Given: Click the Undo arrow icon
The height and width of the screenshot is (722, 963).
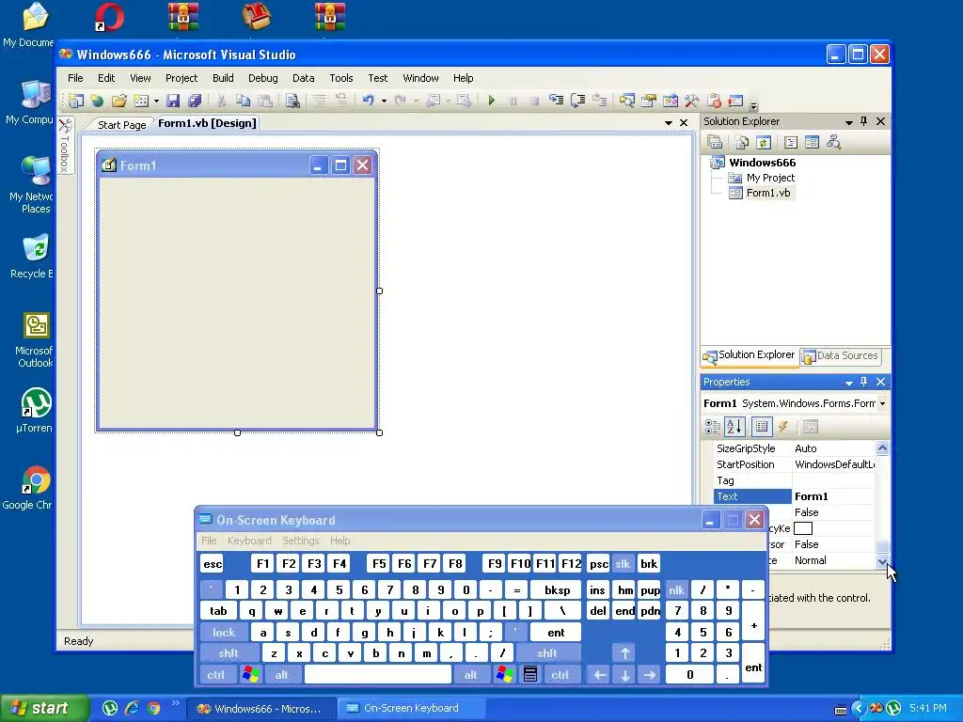Looking at the screenshot, I should [x=369, y=101].
